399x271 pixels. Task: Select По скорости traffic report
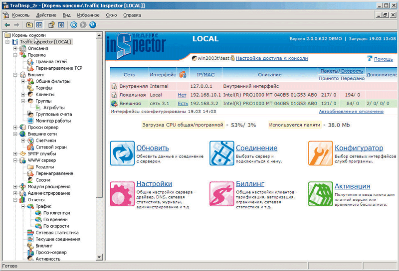[x=56, y=226]
